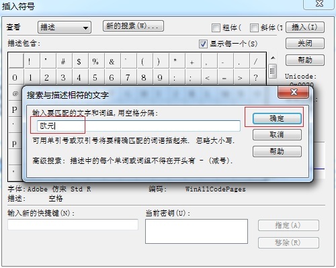Click the 'Unicode:' label
The height and width of the screenshot is (268, 336).
pyautogui.click(x=301, y=77)
